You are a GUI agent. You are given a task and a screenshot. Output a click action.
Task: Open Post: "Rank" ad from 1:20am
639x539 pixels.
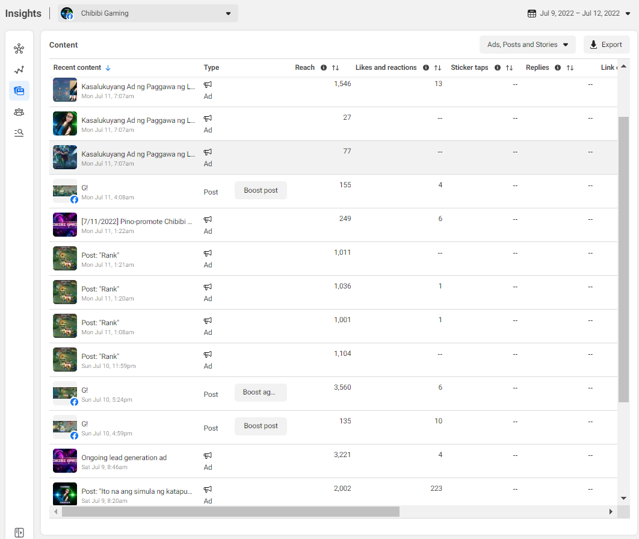coord(100,289)
